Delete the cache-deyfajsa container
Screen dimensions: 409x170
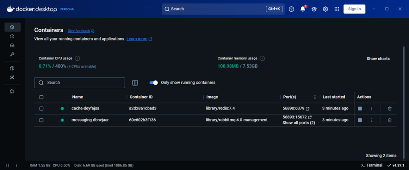389,109
